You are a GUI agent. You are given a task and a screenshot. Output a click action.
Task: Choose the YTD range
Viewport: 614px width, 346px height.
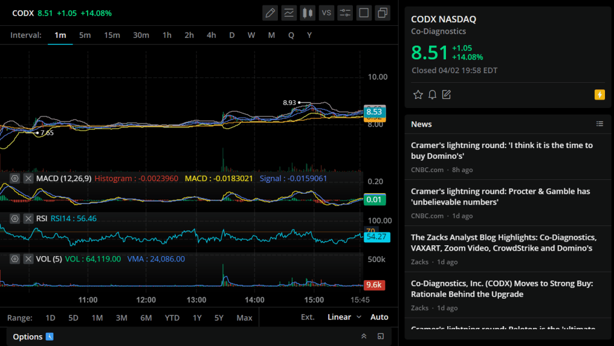172,318
